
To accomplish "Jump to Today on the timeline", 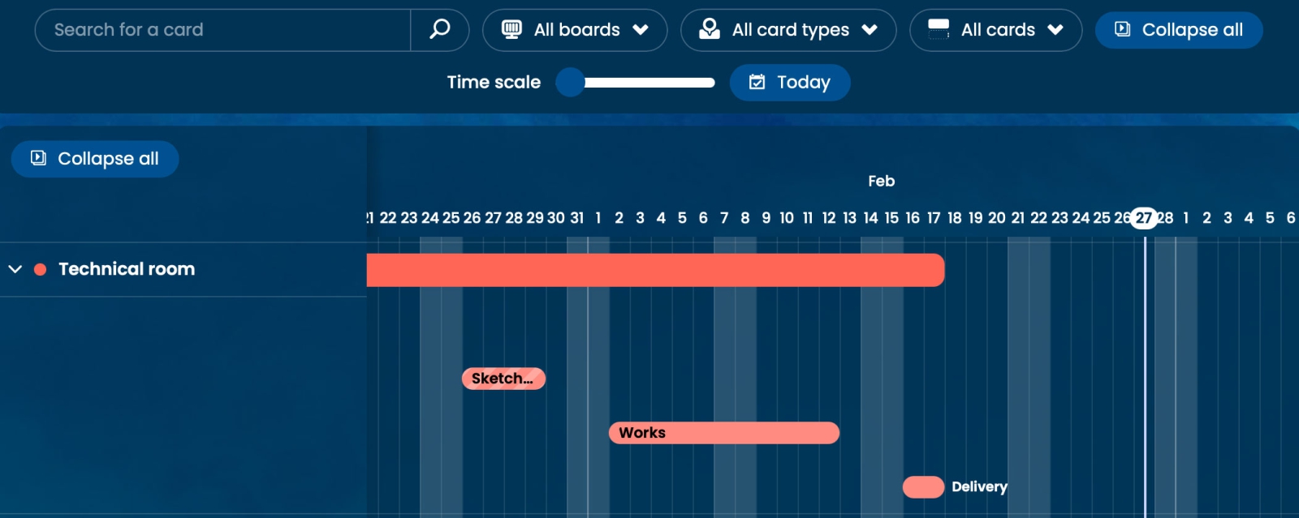I will [x=790, y=82].
